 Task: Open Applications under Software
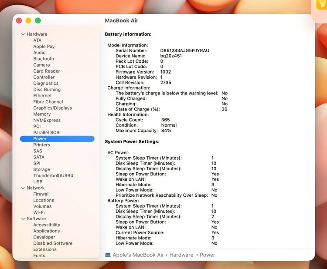47,231
